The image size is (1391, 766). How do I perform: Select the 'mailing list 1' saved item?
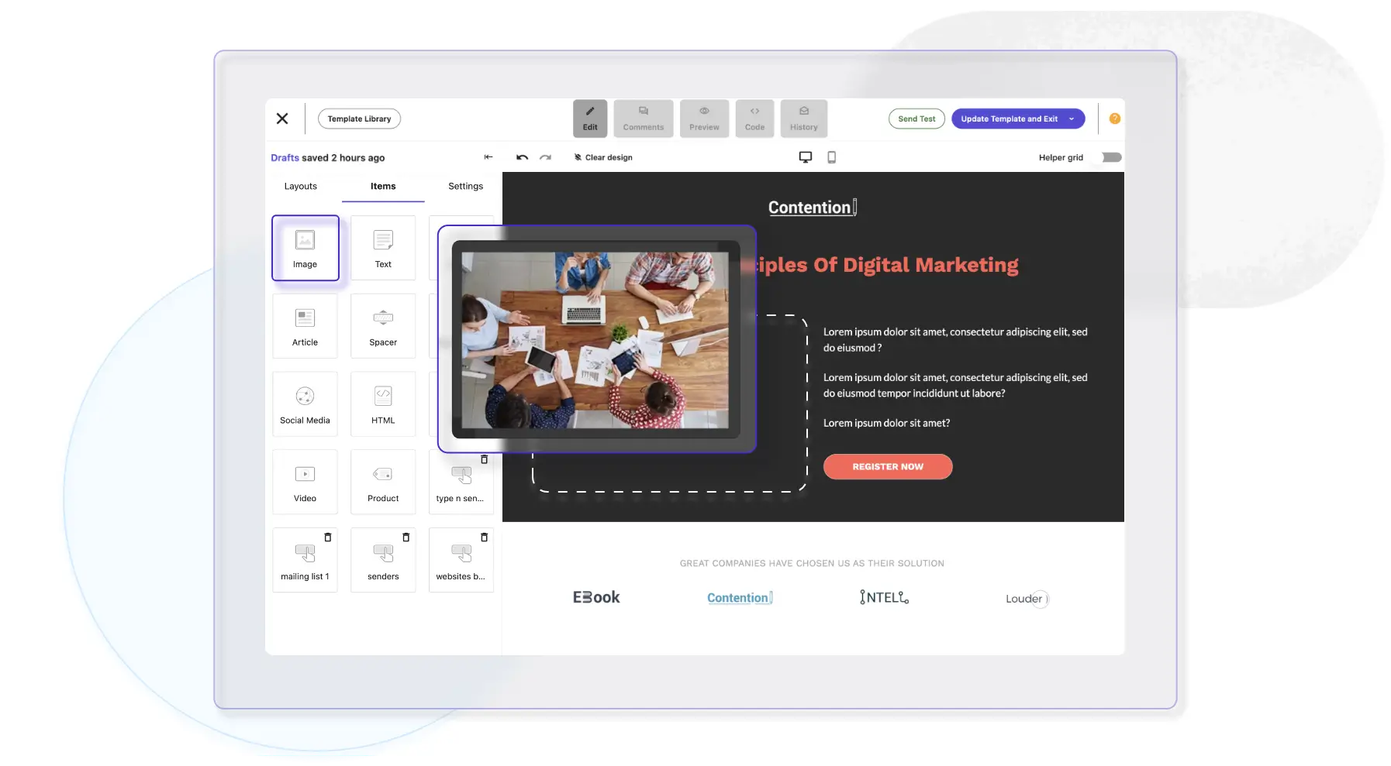(x=305, y=561)
